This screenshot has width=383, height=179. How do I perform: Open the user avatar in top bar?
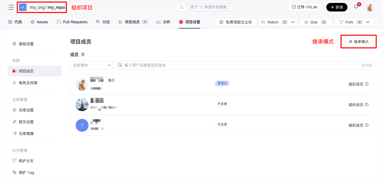(x=369, y=7)
